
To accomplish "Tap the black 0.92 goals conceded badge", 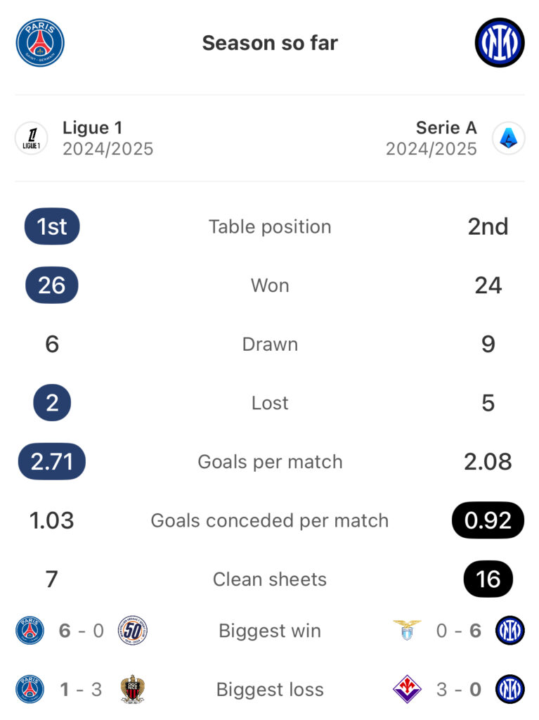I will [x=488, y=520].
